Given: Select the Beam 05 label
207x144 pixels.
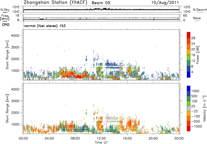Looking at the screenshot, I should pyautogui.click(x=101, y=3).
